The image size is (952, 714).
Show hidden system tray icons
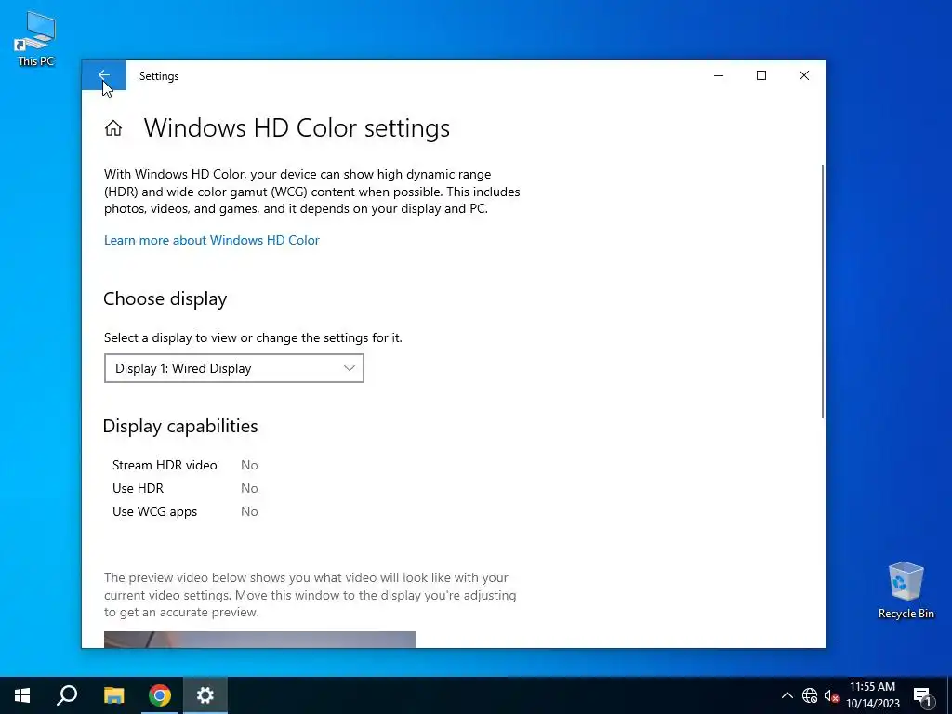point(787,695)
